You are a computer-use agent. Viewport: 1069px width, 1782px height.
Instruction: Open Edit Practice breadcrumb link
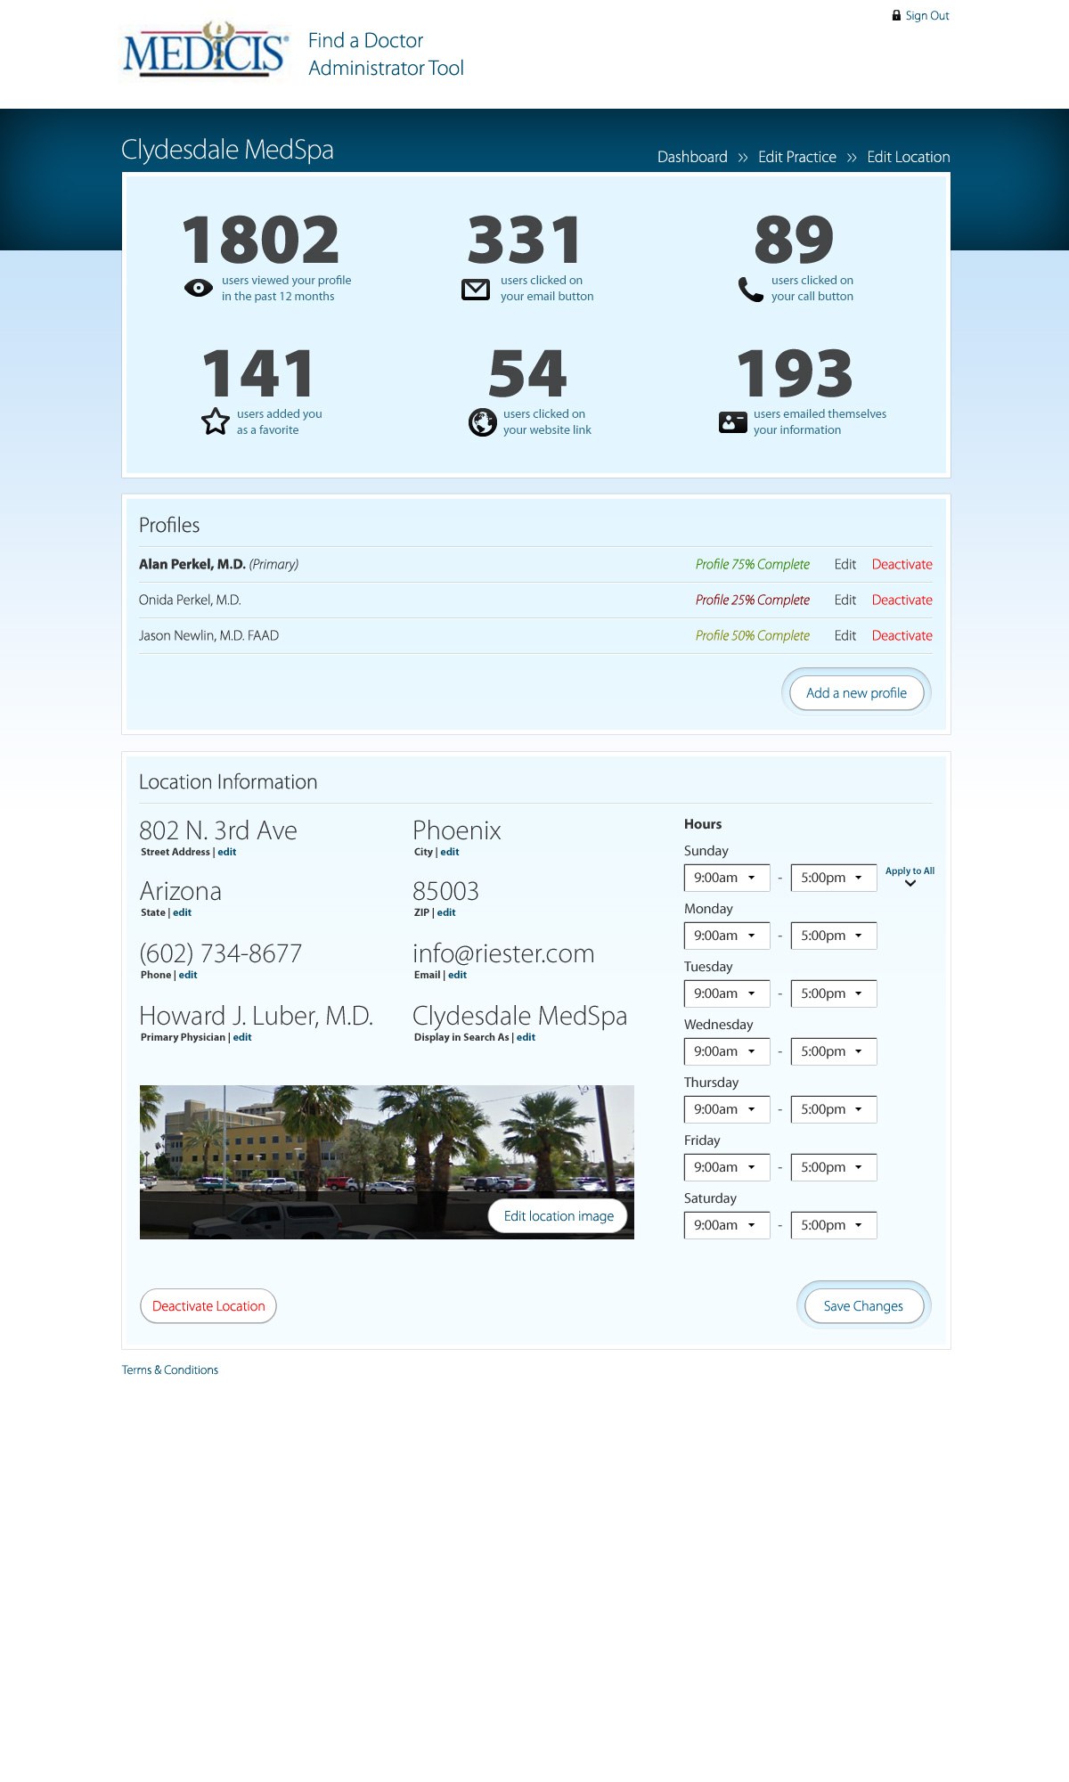click(796, 157)
